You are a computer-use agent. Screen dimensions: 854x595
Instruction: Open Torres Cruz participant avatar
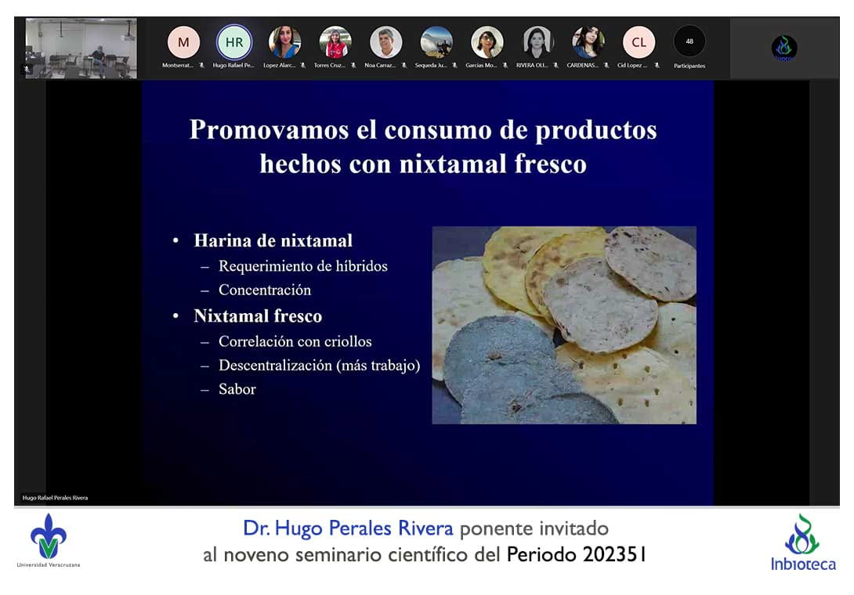coord(335,42)
